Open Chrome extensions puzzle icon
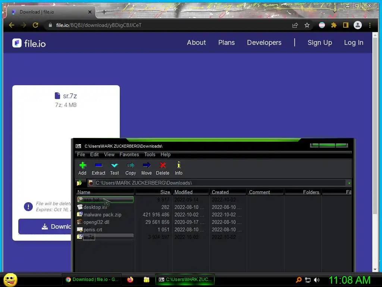The width and height of the screenshot is (382, 287). 334,25
